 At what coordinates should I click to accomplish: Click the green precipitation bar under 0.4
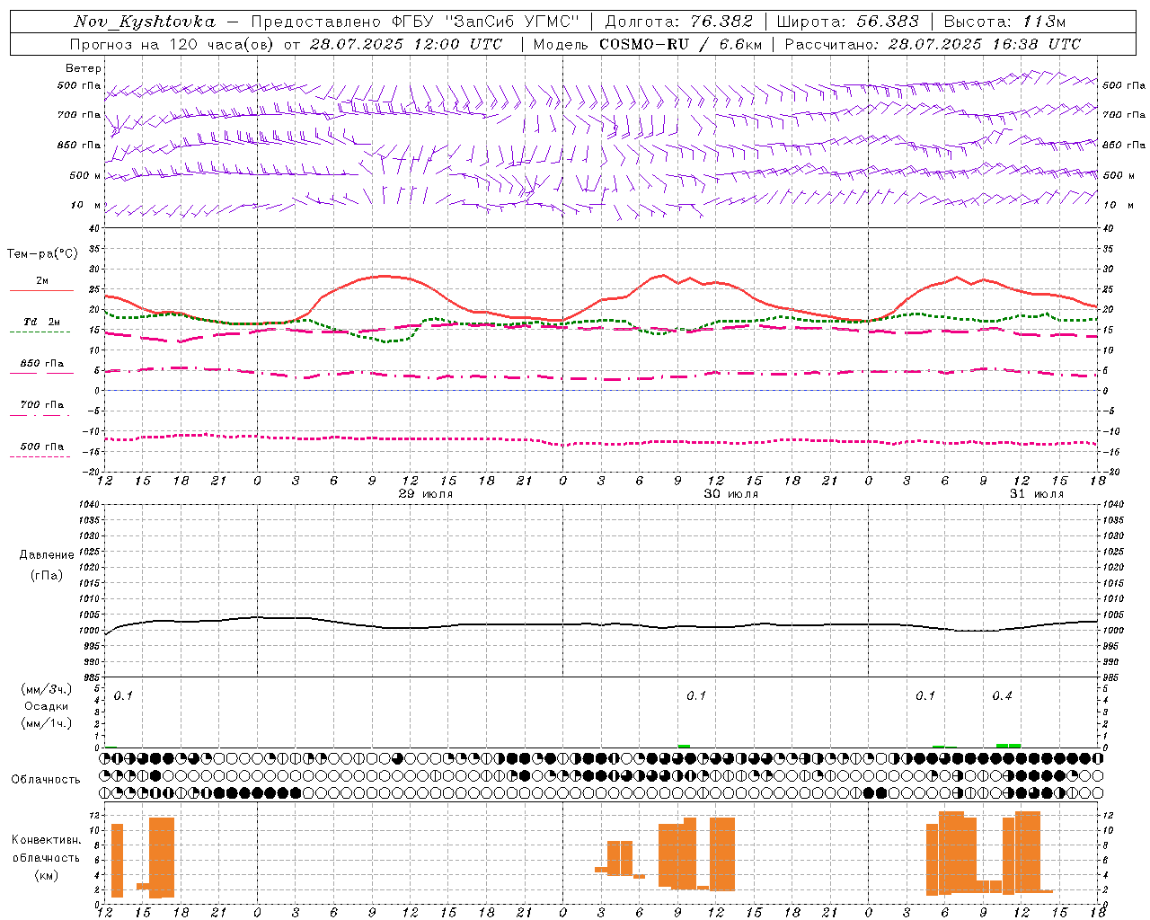[1008, 745]
